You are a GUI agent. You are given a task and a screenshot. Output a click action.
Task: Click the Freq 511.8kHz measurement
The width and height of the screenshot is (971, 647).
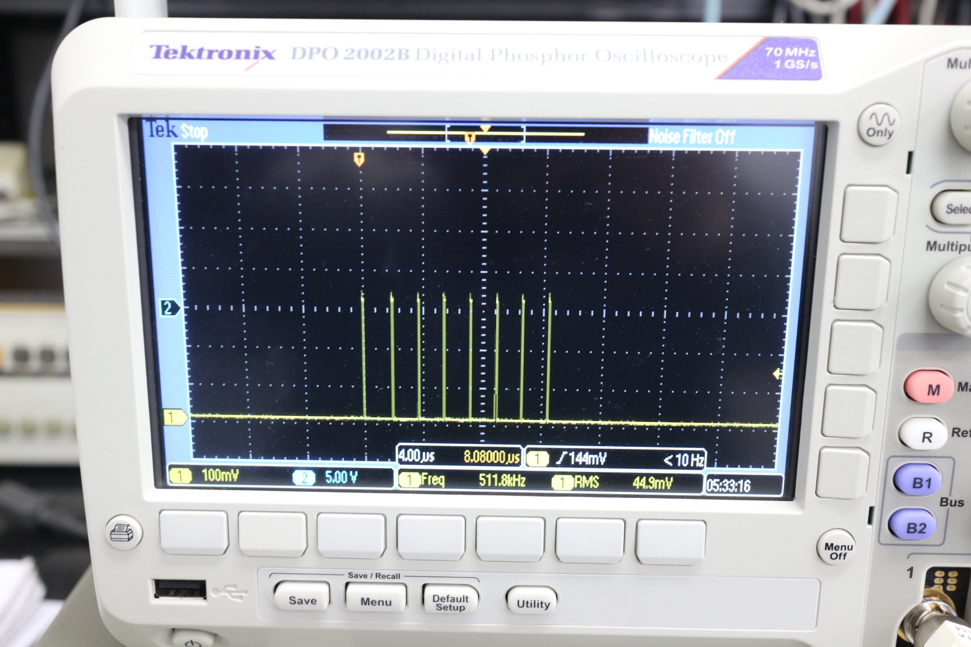[462, 480]
